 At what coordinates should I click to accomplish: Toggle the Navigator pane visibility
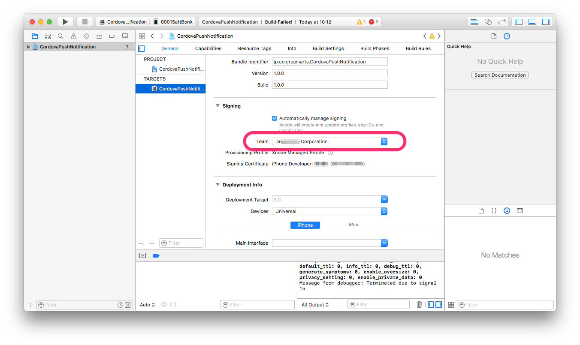(519, 22)
